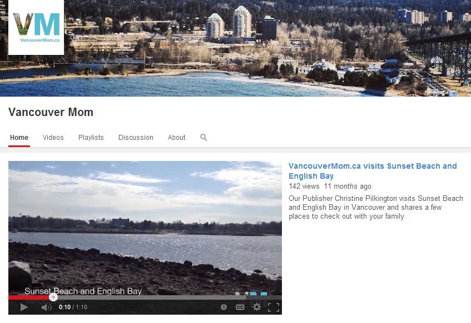
Task: Play the Sunset Beach video
Action: pos(24,307)
